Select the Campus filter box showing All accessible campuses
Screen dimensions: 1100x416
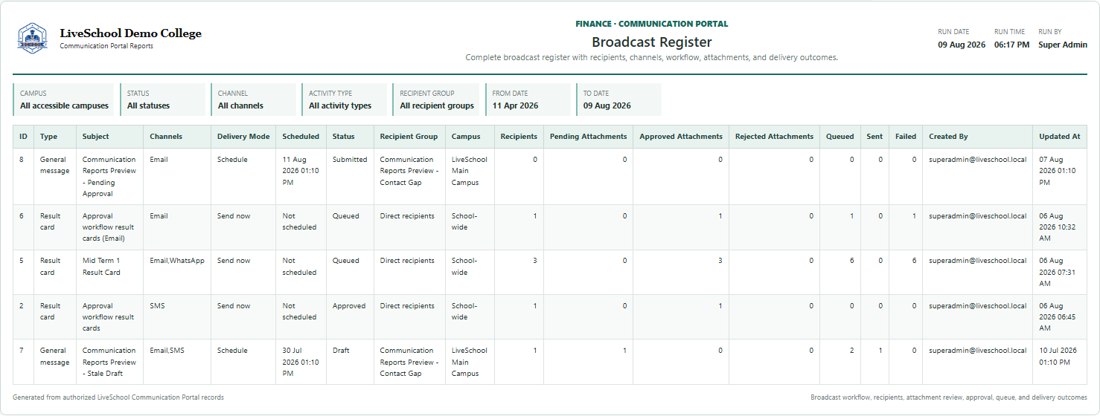coord(64,100)
